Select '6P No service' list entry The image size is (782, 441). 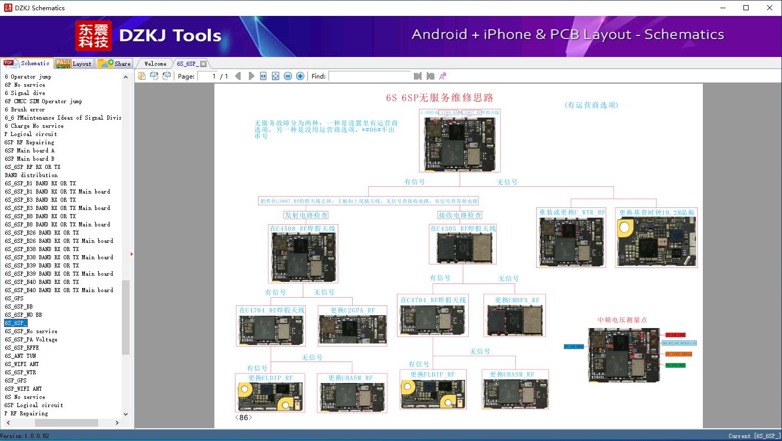[25, 85]
